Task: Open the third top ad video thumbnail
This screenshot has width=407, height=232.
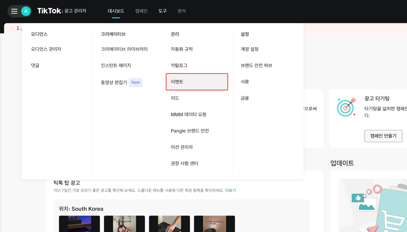Action: pyautogui.click(x=169, y=224)
